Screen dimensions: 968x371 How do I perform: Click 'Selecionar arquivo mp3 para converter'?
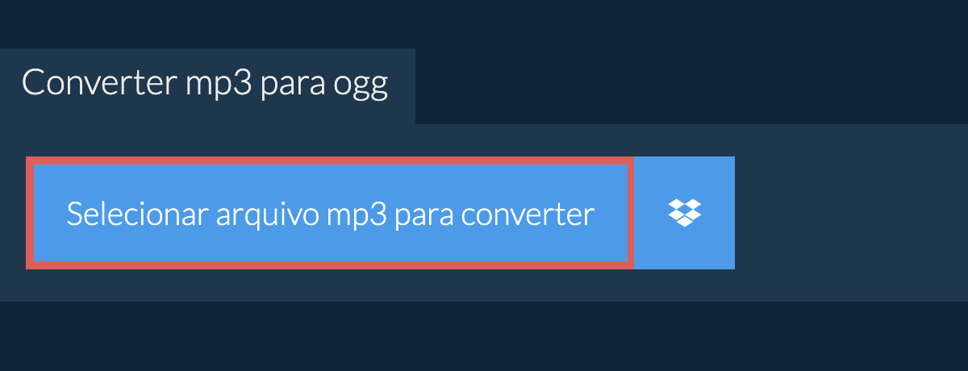(x=330, y=215)
